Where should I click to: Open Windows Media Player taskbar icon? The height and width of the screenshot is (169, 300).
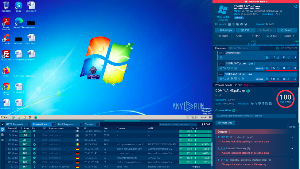(25, 117)
